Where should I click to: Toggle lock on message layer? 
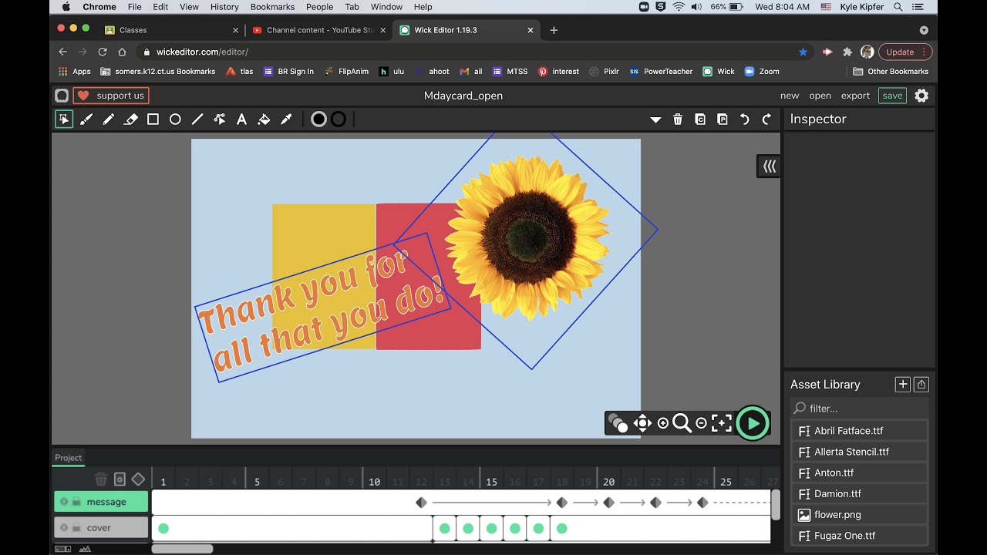tap(76, 502)
